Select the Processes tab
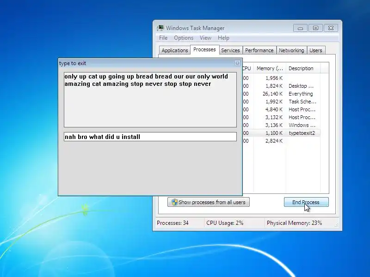The width and height of the screenshot is (370, 277). coord(204,49)
